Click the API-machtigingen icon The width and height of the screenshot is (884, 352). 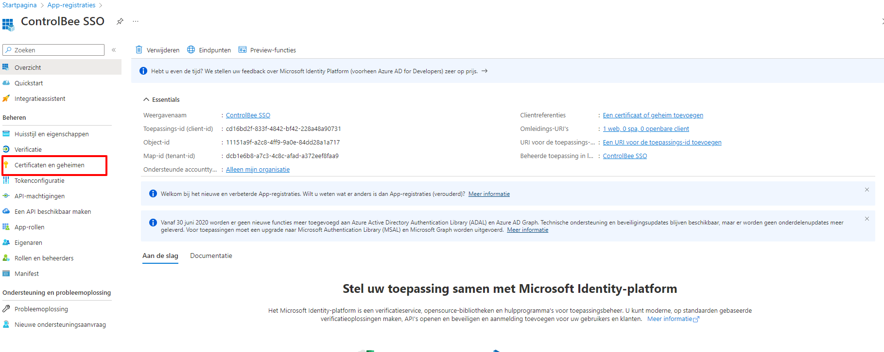pyautogui.click(x=6, y=196)
